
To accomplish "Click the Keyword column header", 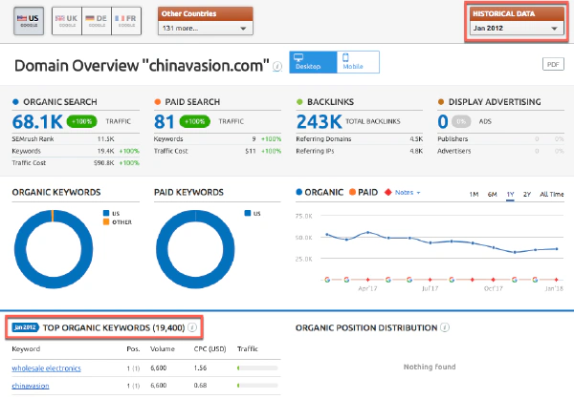I will [26, 349].
